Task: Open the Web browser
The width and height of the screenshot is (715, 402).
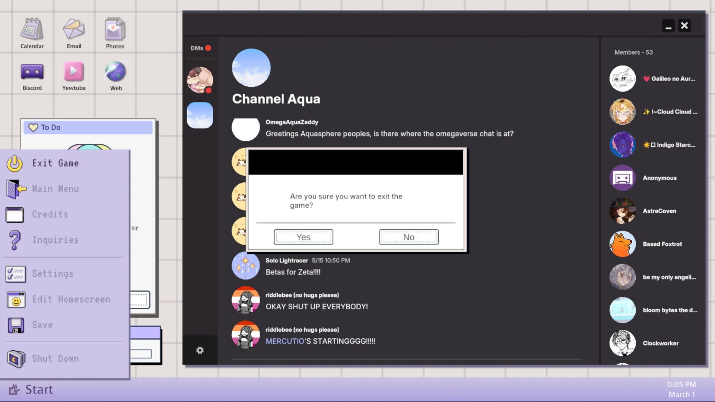Action: pyautogui.click(x=116, y=74)
